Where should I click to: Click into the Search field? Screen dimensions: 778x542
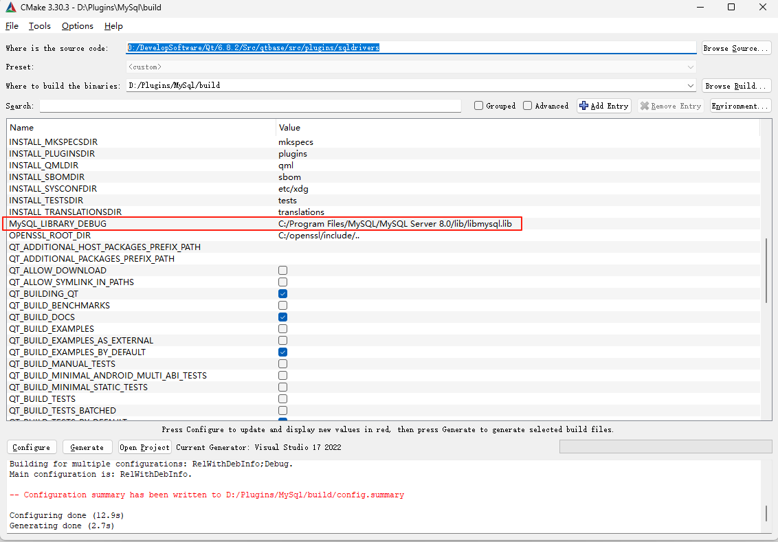pyautogui.click(x=251, y=106)
